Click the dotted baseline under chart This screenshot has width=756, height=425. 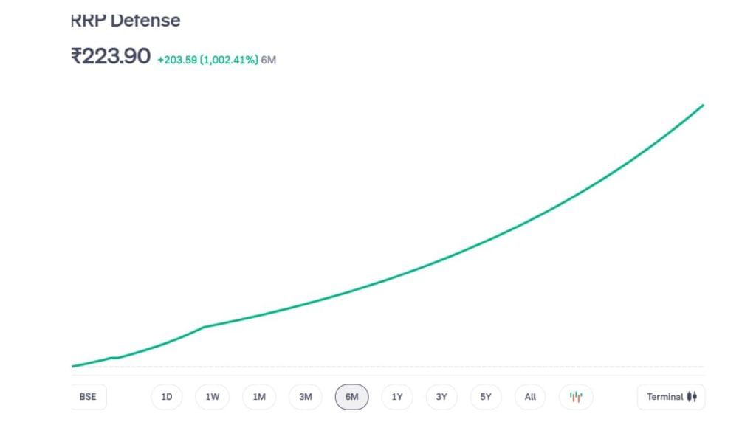pos(387,367)
